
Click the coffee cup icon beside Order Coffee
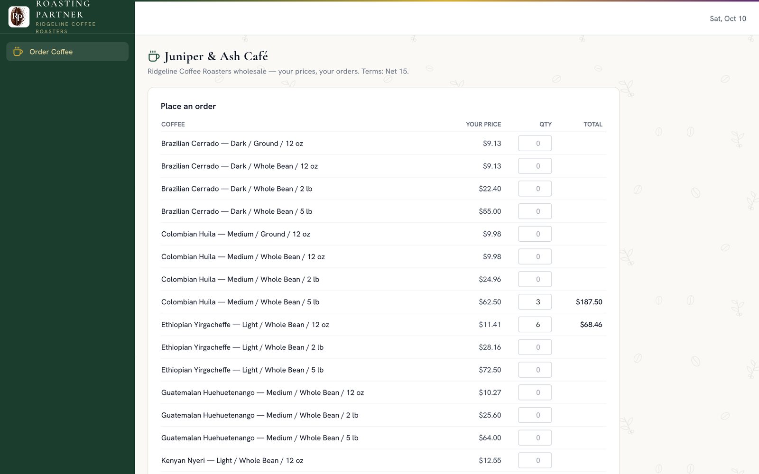(18, 52)
